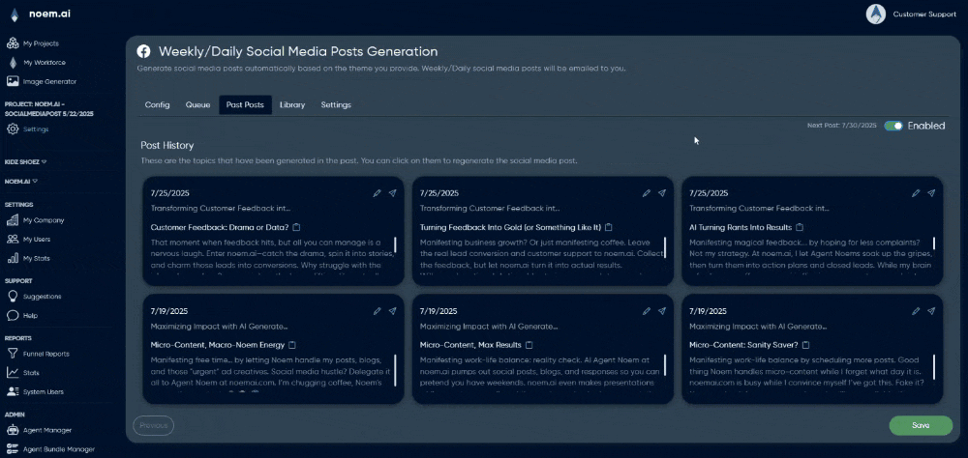This screenshot has width=968, height=458.
Task: Switch to the Queue tab
Action: click(198, 104)
